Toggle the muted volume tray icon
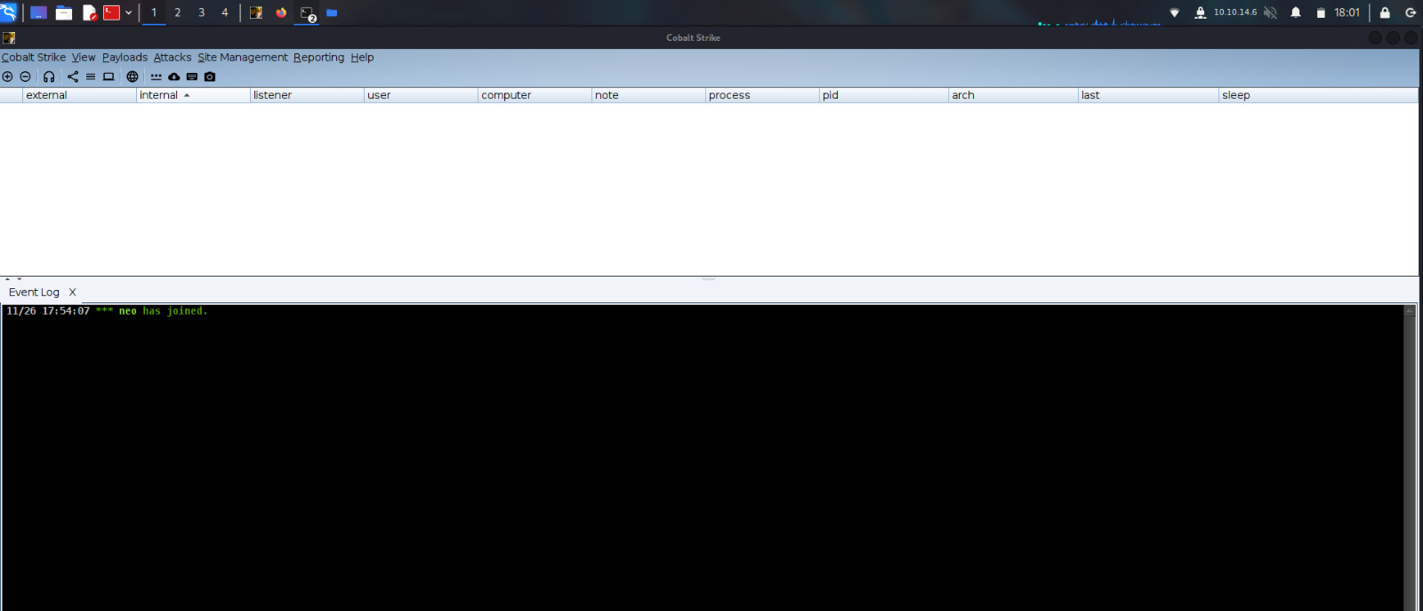Screen dimensions: 1423x611 [x=1270, y=12]
